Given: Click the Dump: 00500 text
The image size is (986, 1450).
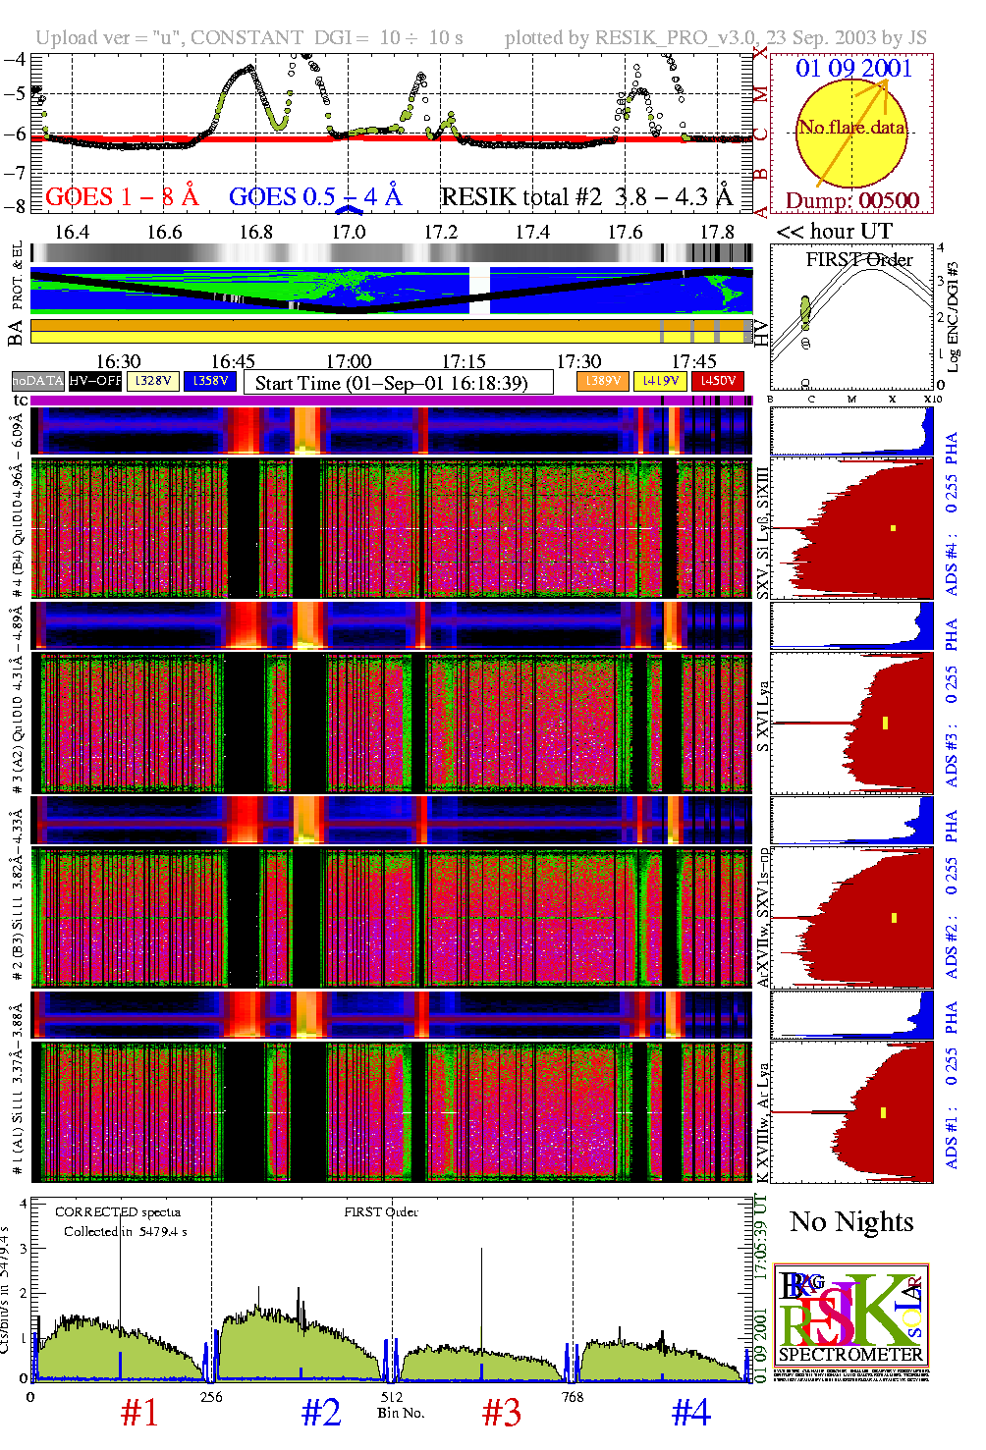Looking at the screenshot, I should click(x=851, y=201).
